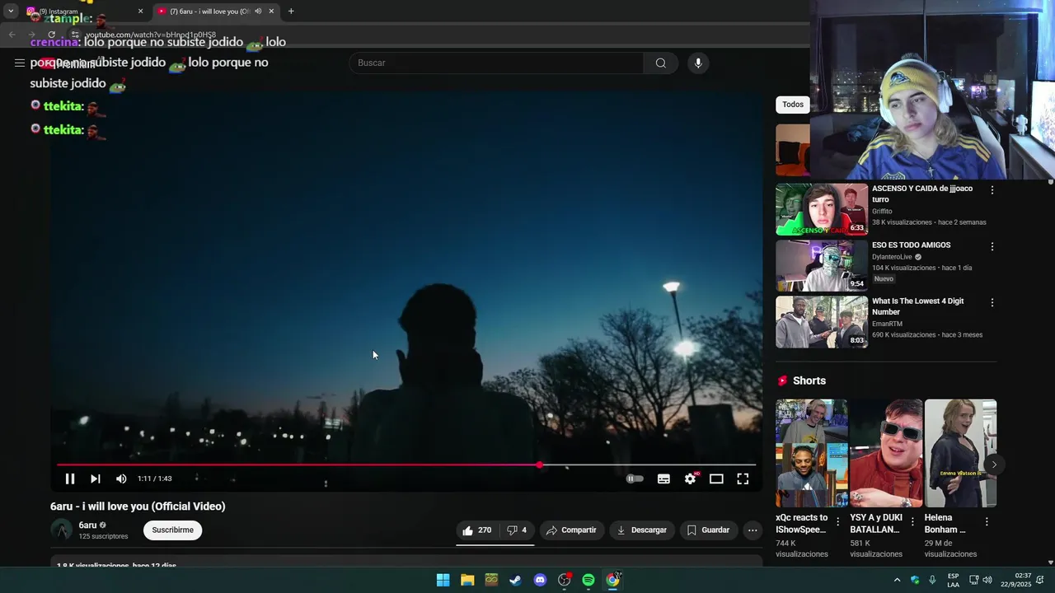
Task: Open the Windows Start menu
Action: click(x=443, y=580)
